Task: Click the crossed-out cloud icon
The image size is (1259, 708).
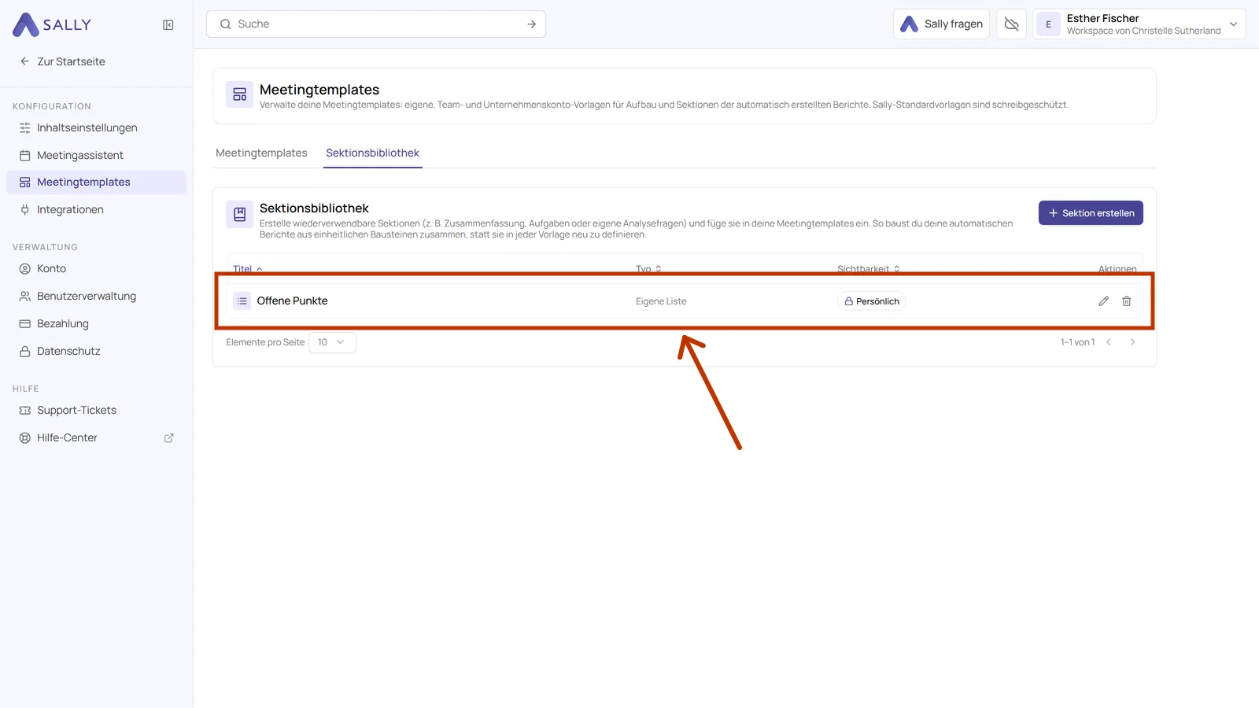Action: [1012, 24]
